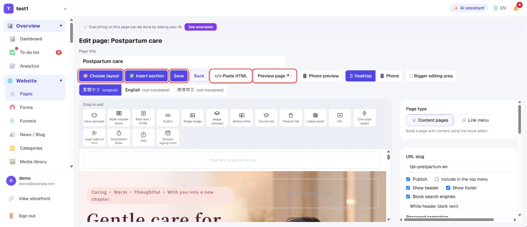This screenshot has width=527, height=227.
Task: Select the Image carousel block
Action: pos(217,118)
